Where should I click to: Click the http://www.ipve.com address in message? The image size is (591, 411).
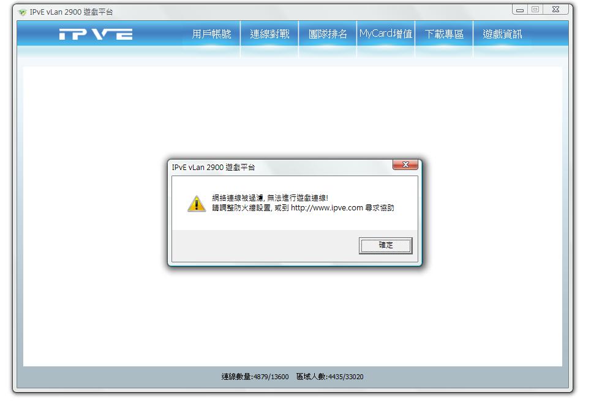pos(327,208)
